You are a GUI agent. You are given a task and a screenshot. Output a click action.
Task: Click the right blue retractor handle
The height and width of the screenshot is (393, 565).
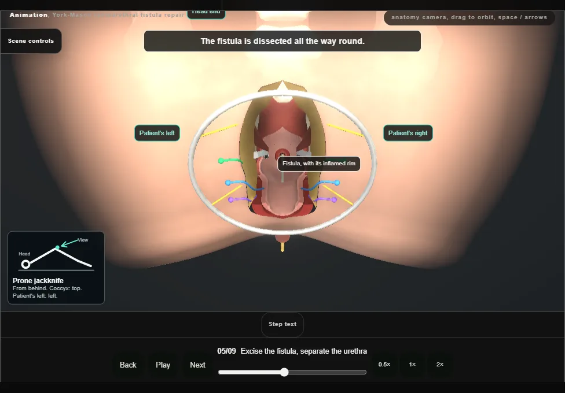coord(337,183)
